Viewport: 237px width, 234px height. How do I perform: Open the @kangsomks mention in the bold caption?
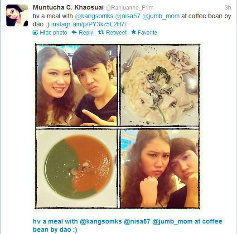pos(101,221)
